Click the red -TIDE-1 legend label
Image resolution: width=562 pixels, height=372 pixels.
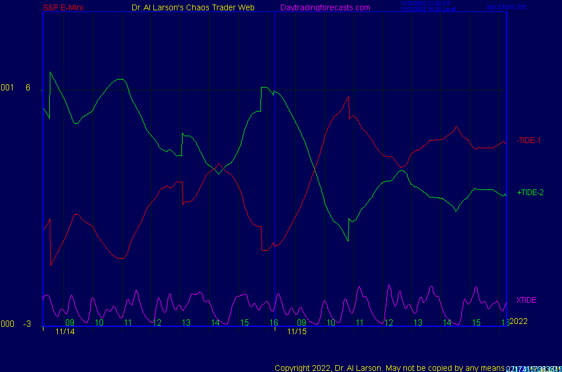point(528,140)
